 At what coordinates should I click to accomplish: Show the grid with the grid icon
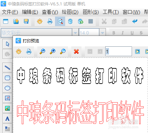[x=91, y=21]
